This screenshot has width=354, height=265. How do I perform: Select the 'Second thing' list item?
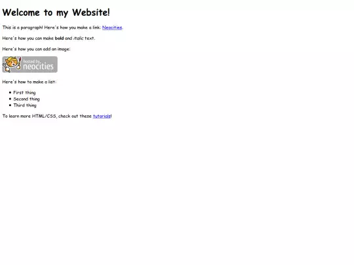point(26,99)
